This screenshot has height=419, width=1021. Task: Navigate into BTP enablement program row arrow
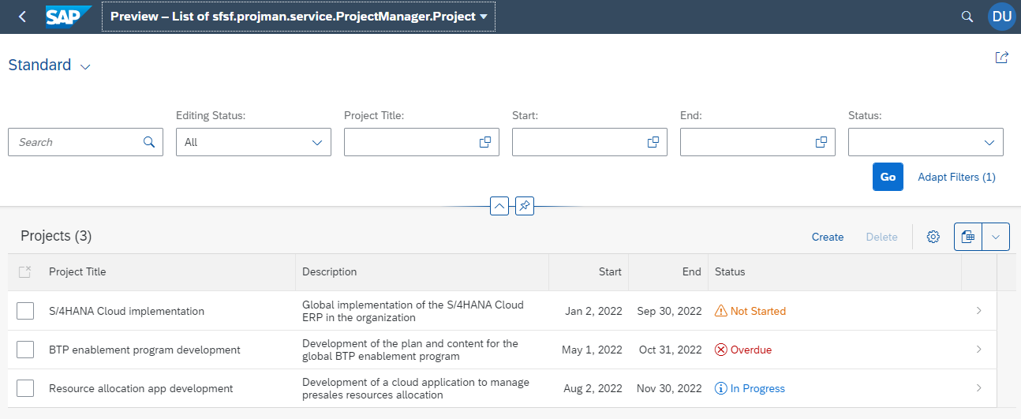979,350
